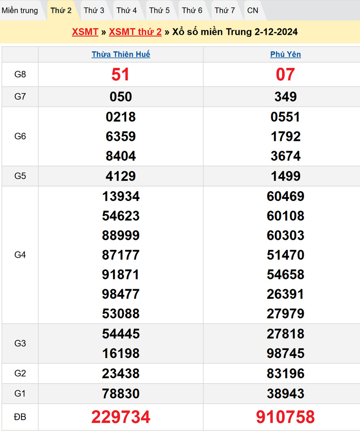
Task: Click Thừa Thiên Huế special prize 229734
Action: (121, 417)
